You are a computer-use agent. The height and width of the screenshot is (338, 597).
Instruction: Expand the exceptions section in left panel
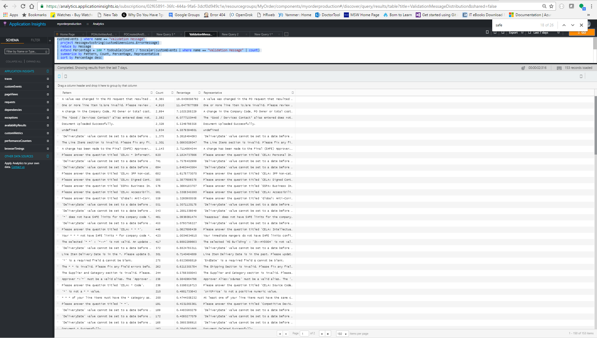(x=48, y=118)
